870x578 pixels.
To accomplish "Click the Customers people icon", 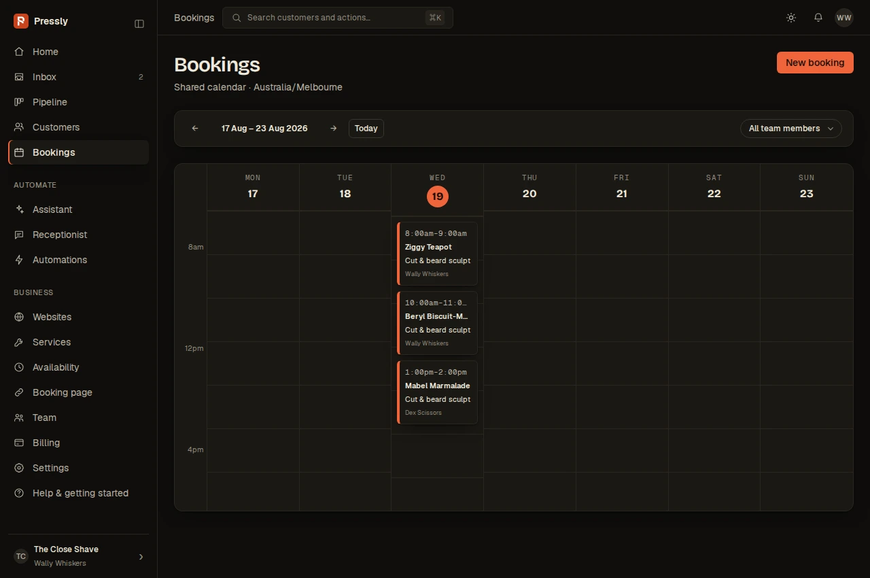I will coord(19,127).
